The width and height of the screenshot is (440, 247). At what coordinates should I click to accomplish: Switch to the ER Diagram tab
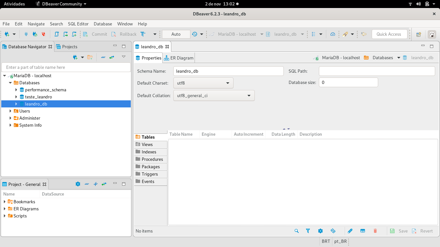point(179,58)
